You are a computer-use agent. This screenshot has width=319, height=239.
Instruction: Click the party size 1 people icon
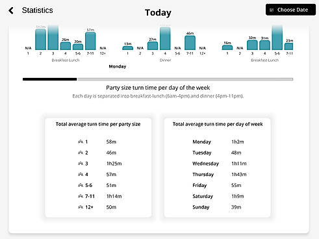pos(81,142)
